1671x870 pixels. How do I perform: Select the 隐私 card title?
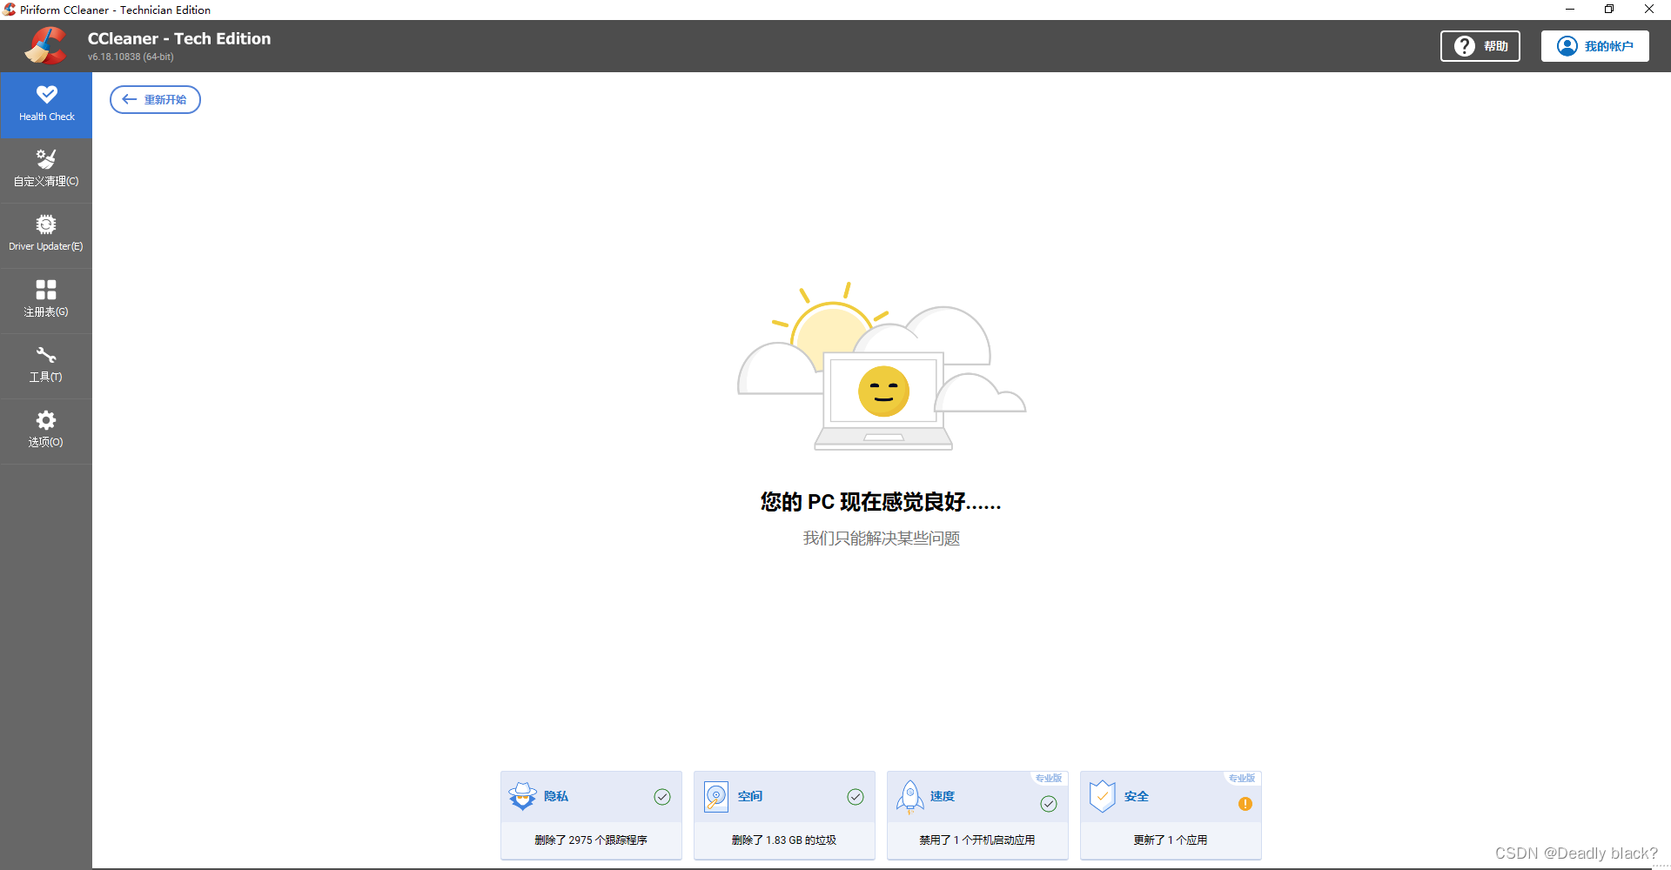556,796
